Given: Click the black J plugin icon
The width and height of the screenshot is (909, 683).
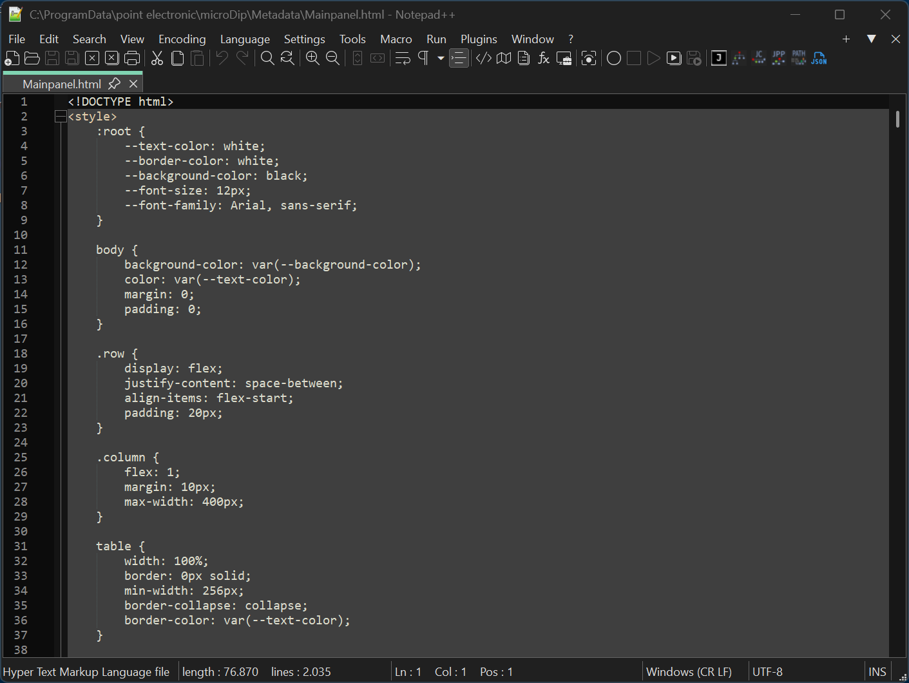Looking at the screenshot, I should pos(719,59).
